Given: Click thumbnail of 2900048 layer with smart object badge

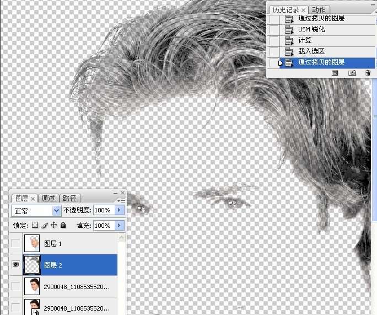Looking at the screenshot, I should click(32, 307).
